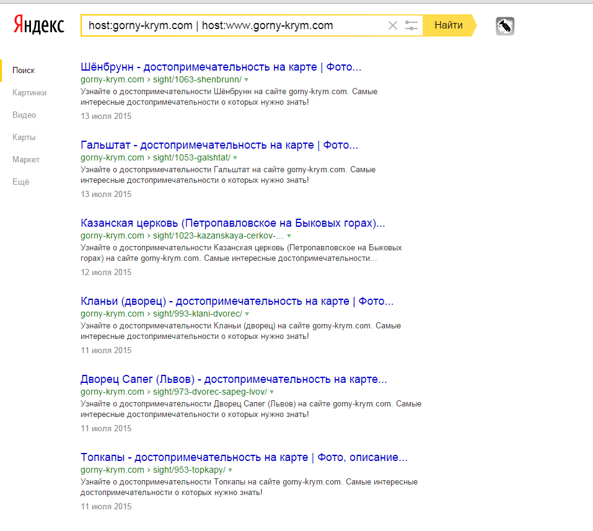Switch to the Маркет tab
The image size is (593, 531).
pyautogui.click(x=26, y=160)
